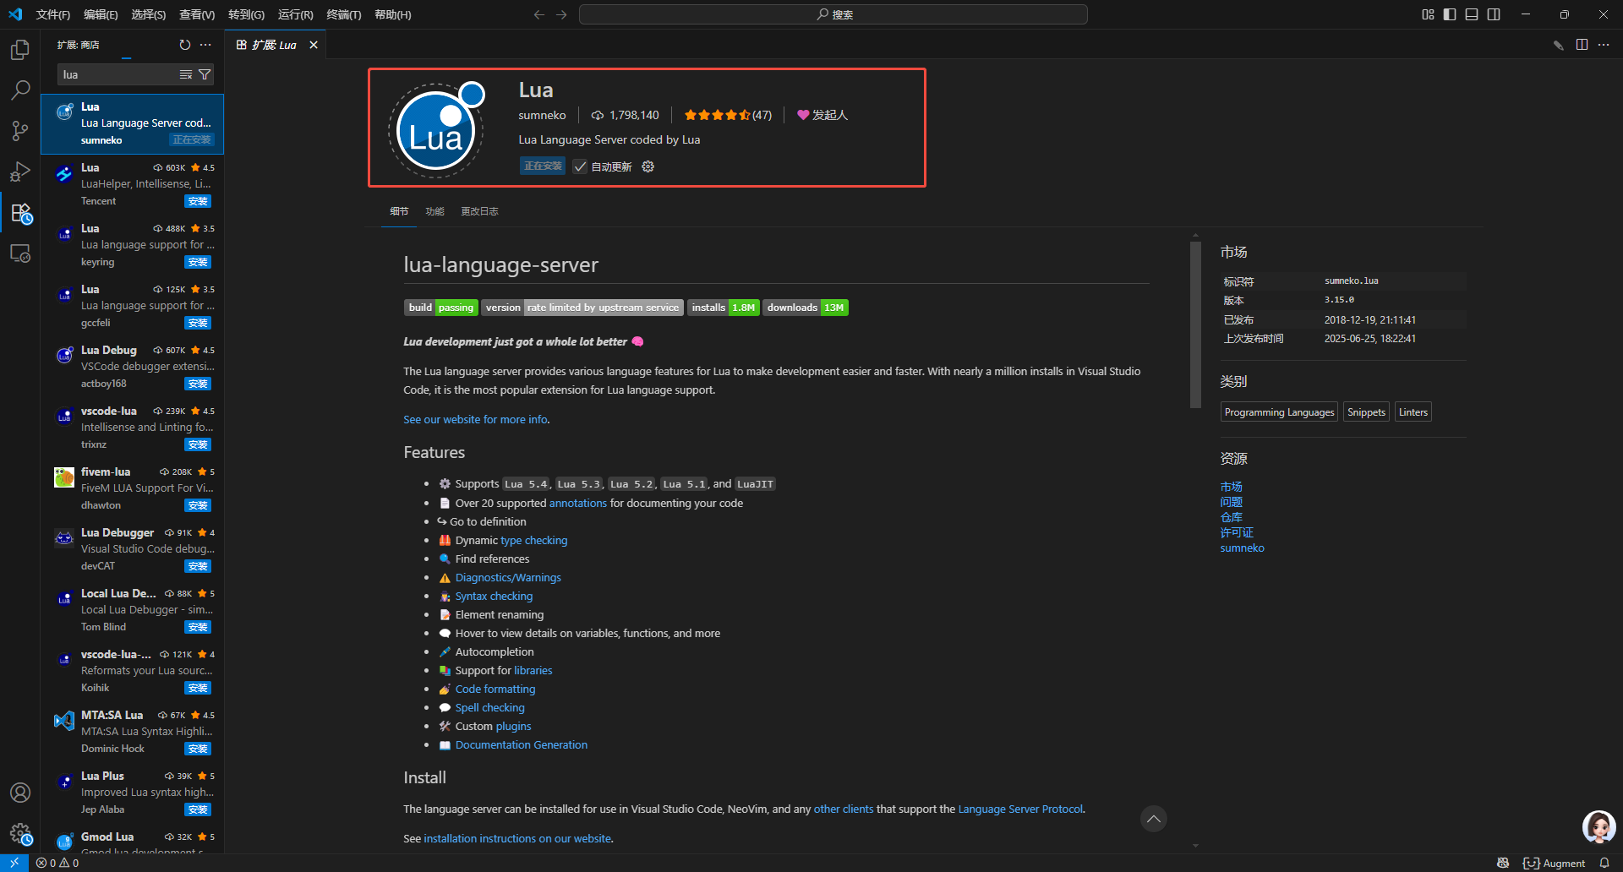
Task: Go back with the navigation arrow
Action: (x=539, y=14)
